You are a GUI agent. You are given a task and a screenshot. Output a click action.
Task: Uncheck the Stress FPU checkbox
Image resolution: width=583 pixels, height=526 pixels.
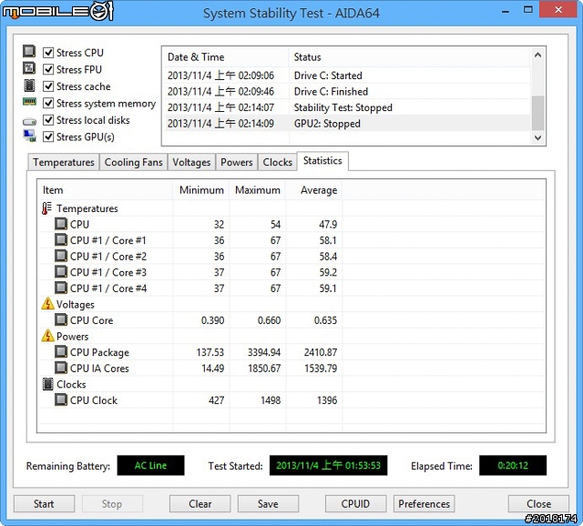[x=48, y=69]
